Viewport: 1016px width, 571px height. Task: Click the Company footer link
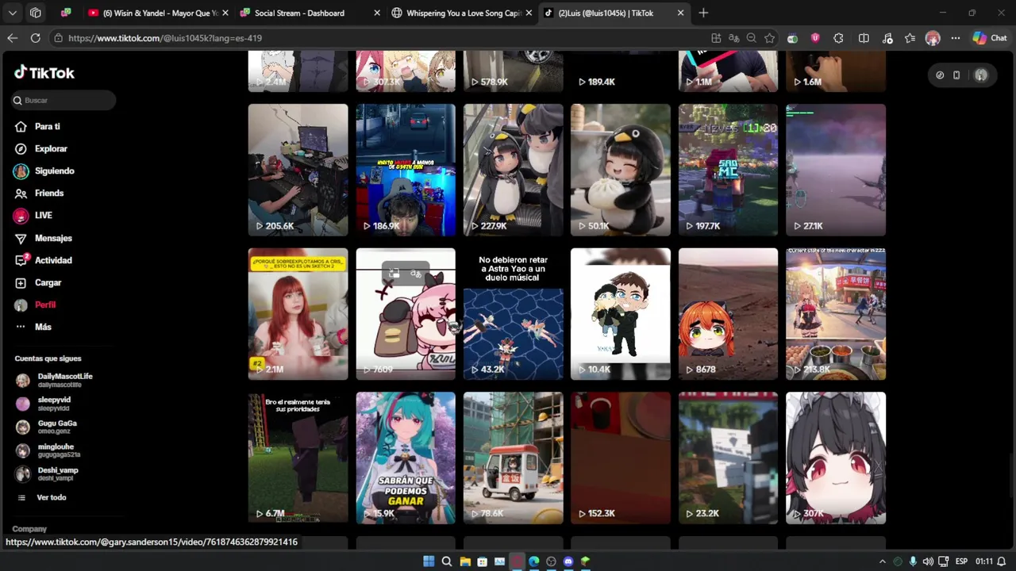point(29,529)
